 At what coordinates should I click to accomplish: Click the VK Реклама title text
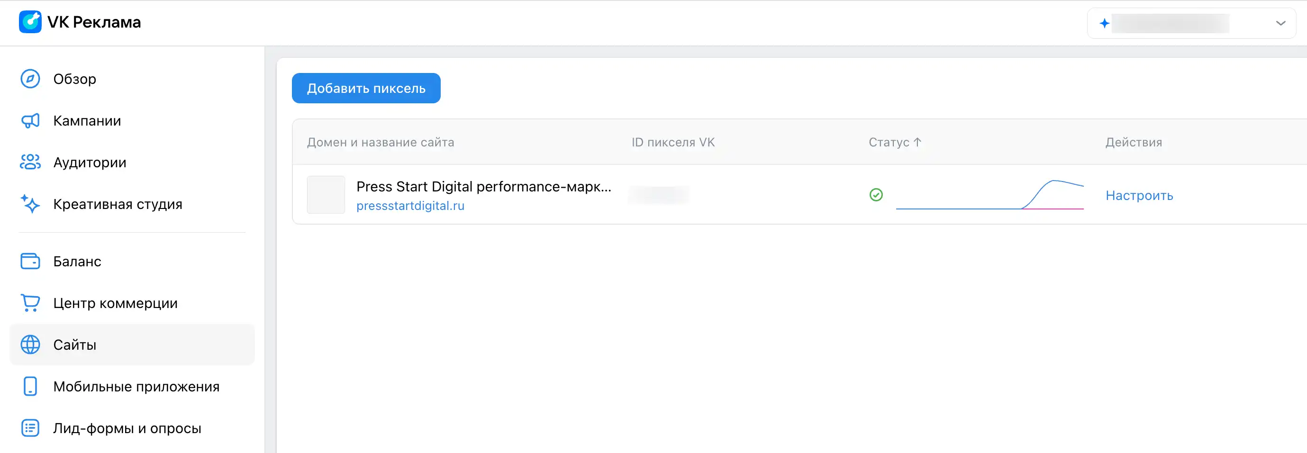(94, 22)
